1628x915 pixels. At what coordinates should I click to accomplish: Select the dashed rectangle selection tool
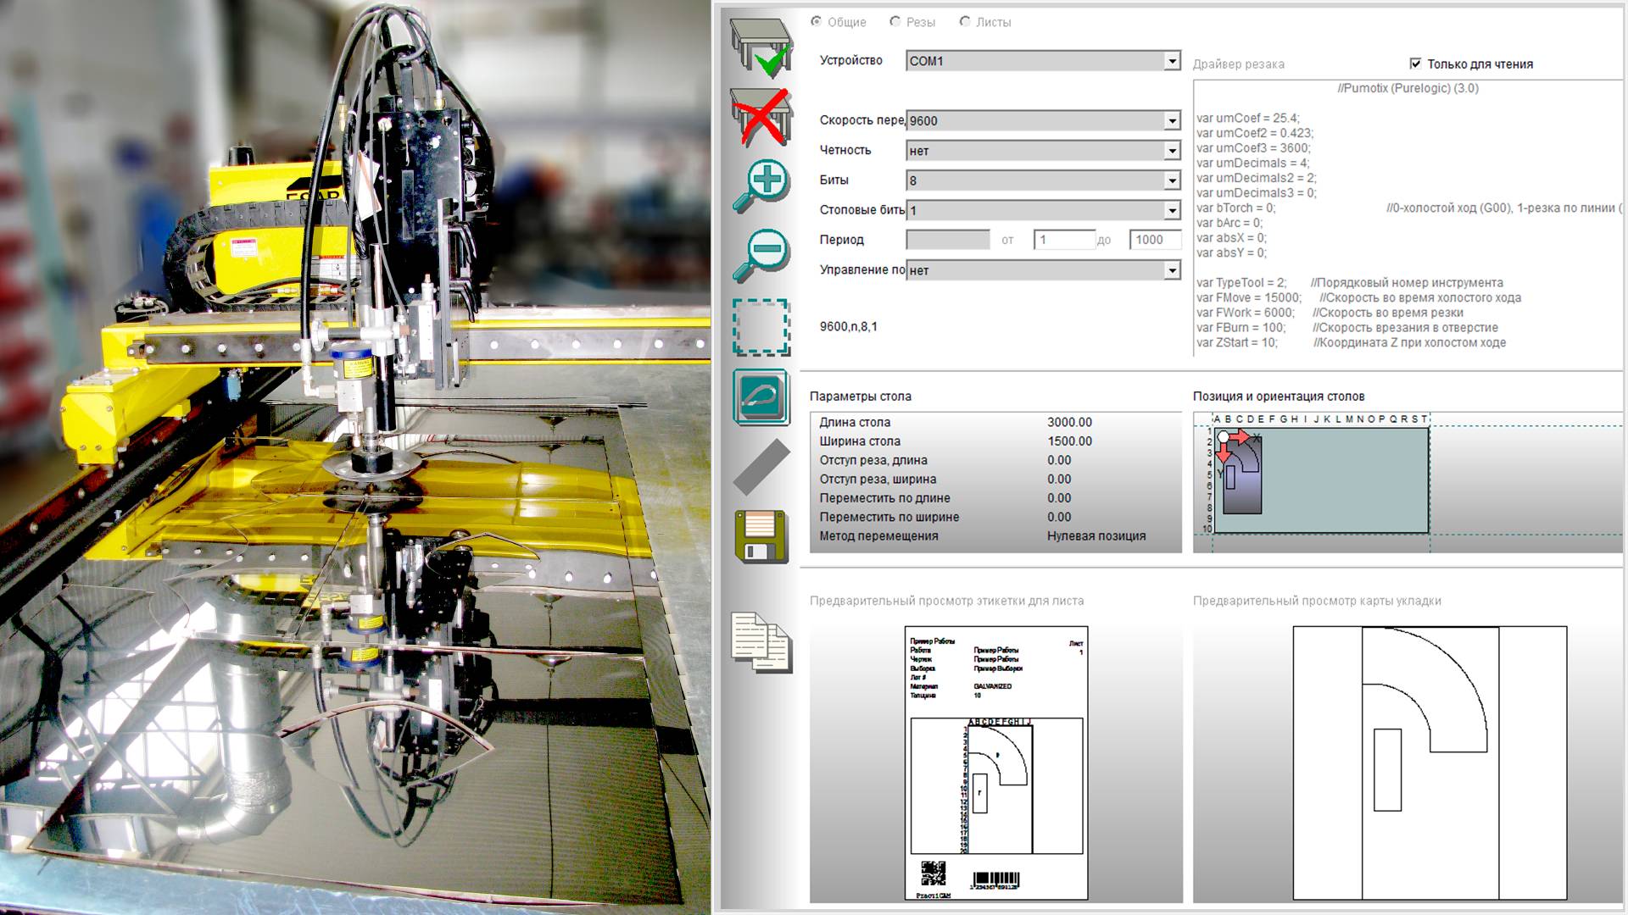click(x=761, y=327)
